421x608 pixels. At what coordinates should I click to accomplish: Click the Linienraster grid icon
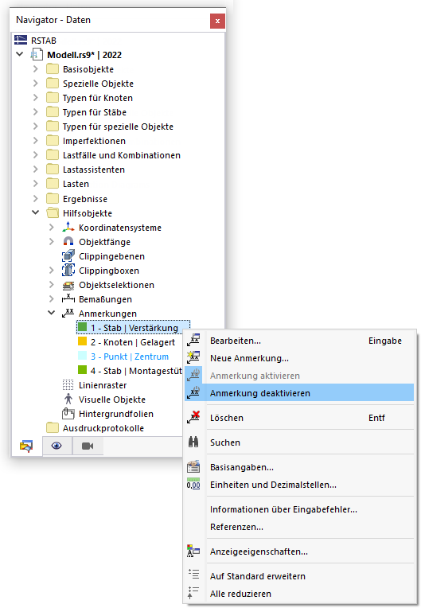(68, 385)
